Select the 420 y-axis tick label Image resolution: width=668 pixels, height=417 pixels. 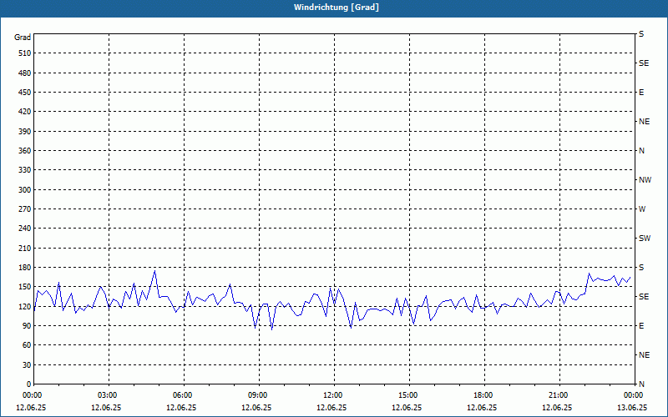pos(25,112)
